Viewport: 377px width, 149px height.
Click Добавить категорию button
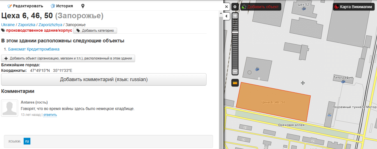point(95,31)
